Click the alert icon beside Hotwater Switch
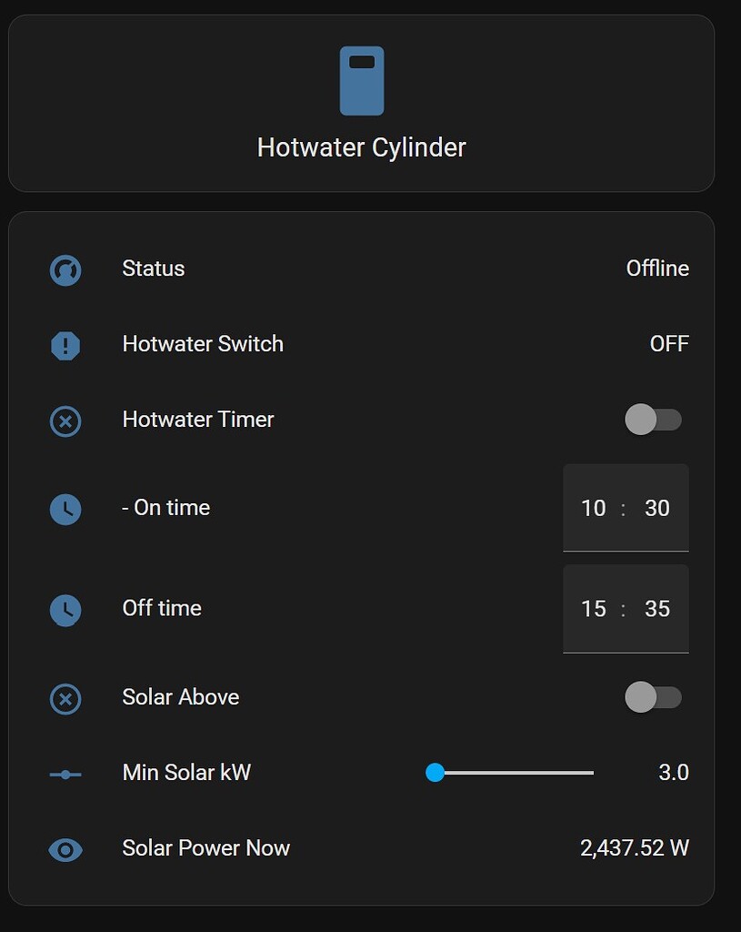 [x=65, y=345]
